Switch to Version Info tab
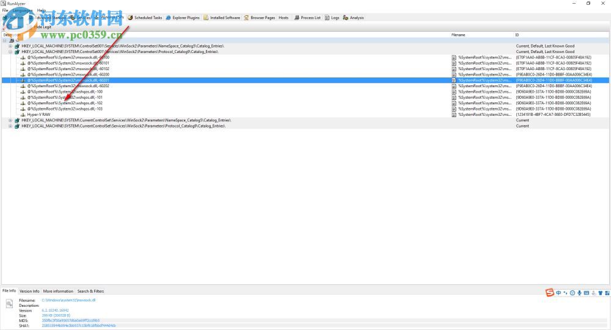This screenshot has height=330, width=611. tap(29, 291)
